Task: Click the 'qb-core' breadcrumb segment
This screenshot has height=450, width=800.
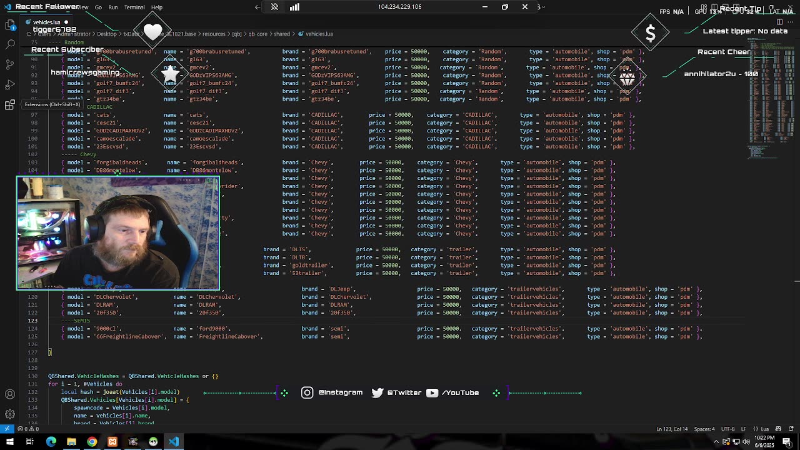Action: pyautogui.click(x=258, y=34)
